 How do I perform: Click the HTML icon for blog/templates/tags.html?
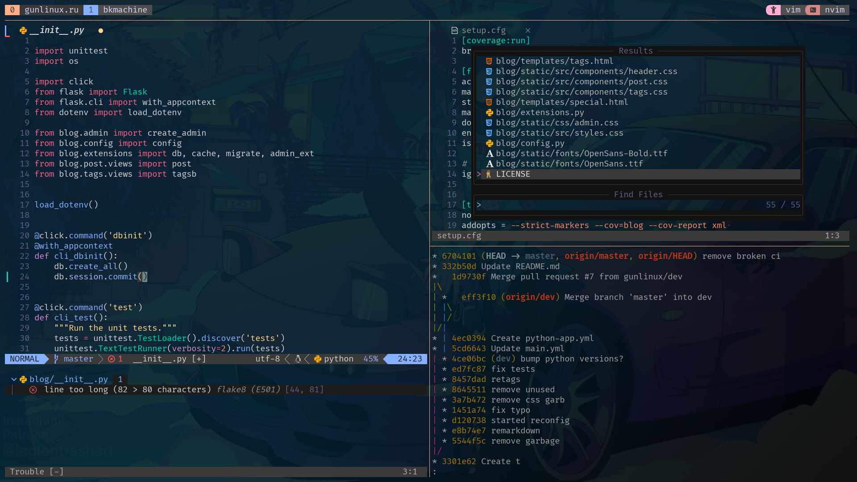click(x=489, y=61)
